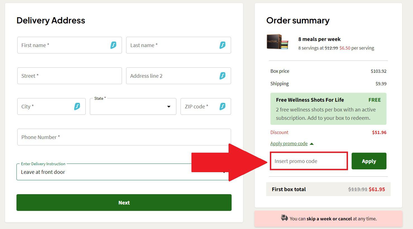Click the autofill icon in First name field

tap(113, 45)
